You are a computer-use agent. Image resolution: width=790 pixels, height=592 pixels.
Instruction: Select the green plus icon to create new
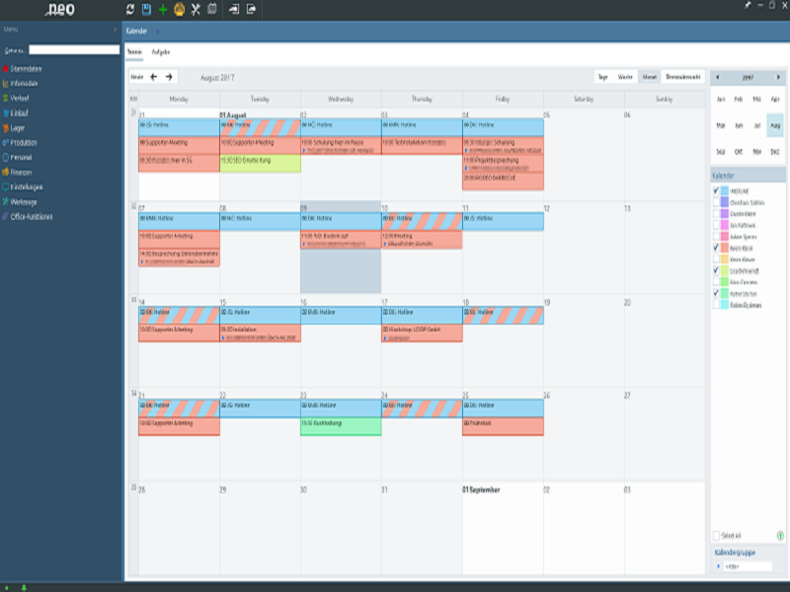[163, 8]
